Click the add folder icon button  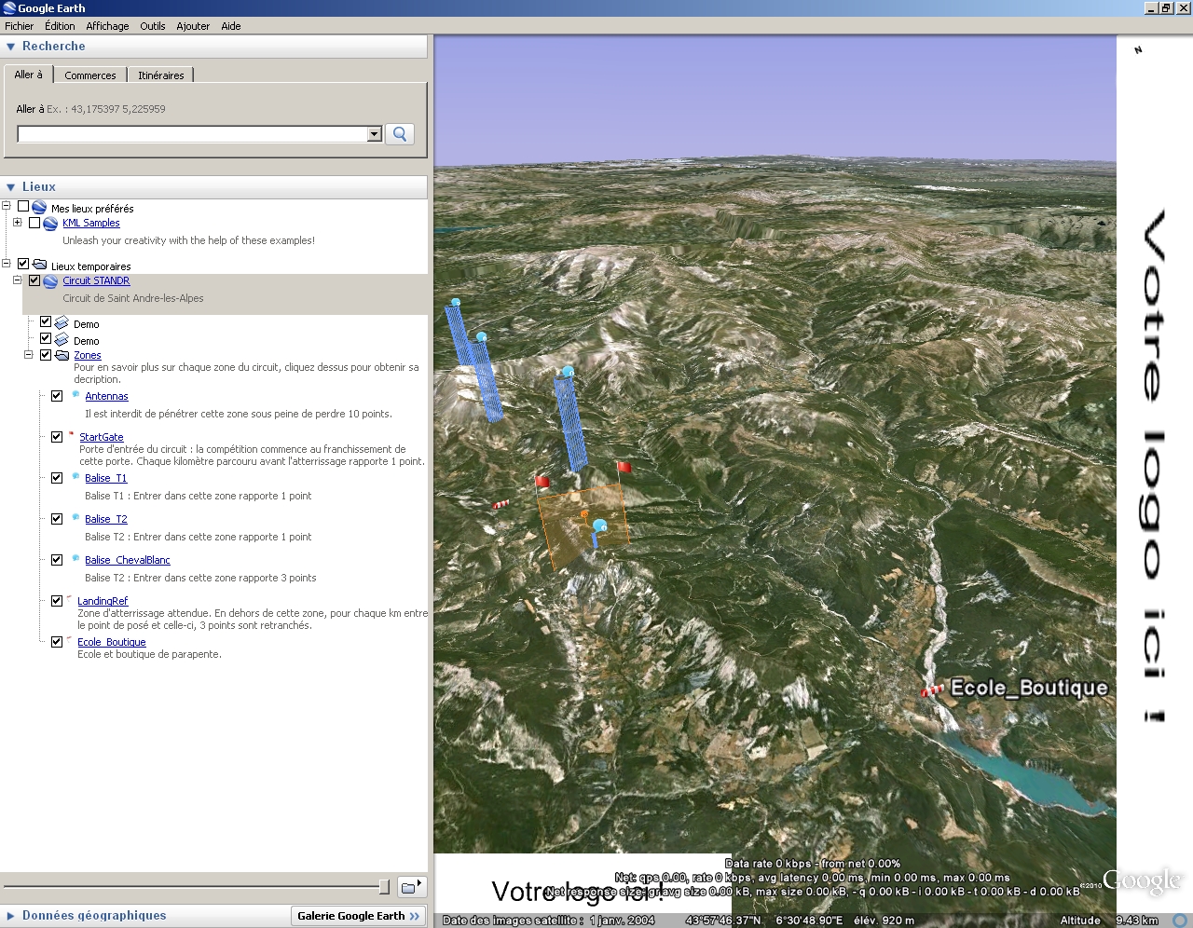[411, 887]
